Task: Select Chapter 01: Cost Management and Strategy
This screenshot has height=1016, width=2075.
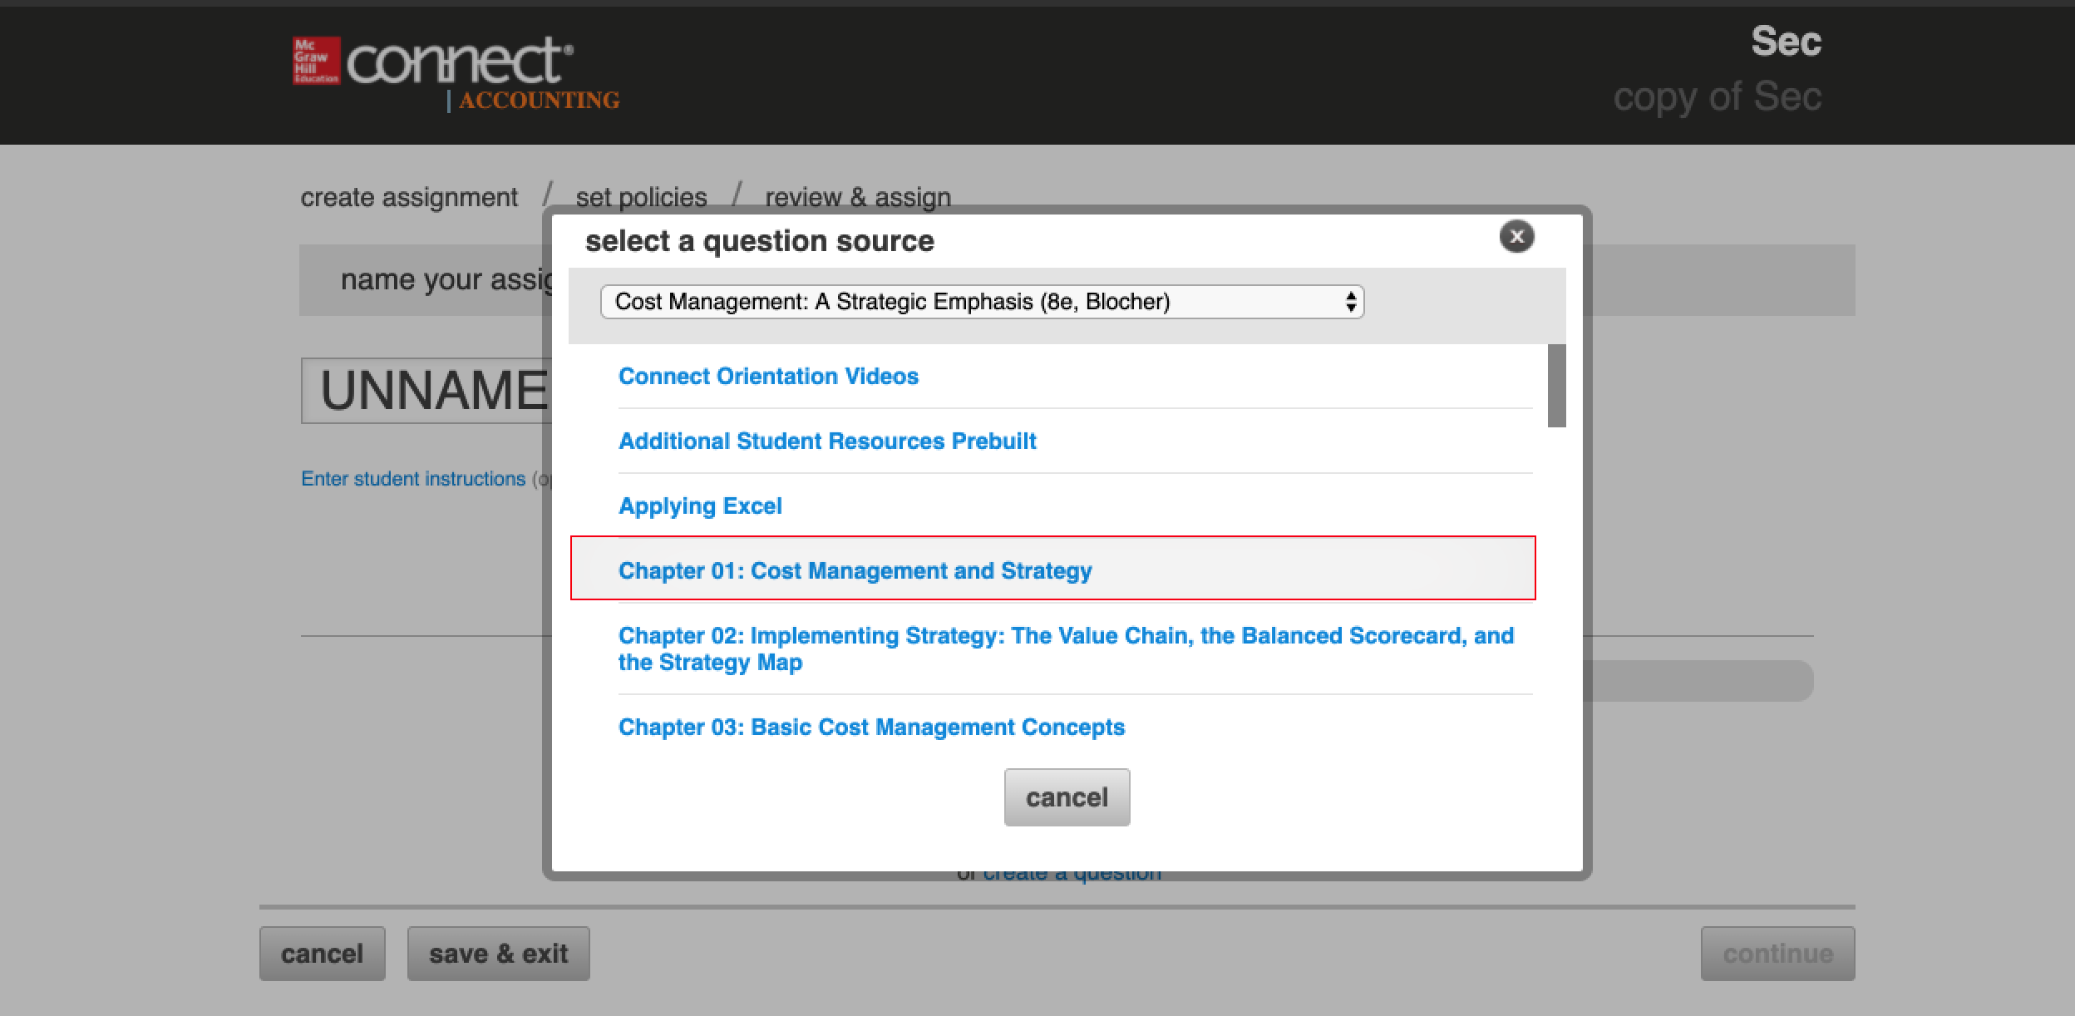Action: click(855, 571)
